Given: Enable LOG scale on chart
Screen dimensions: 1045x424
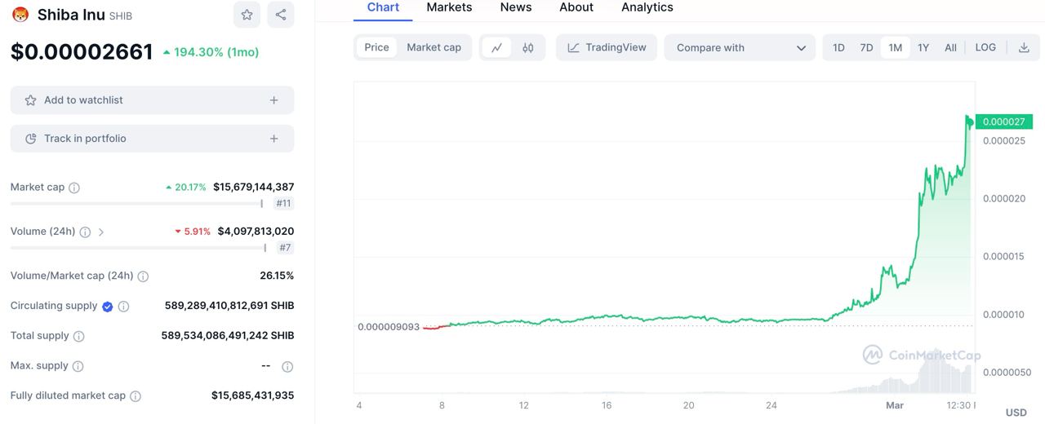Looking at the screenshot, I should [x=985, y=47].
